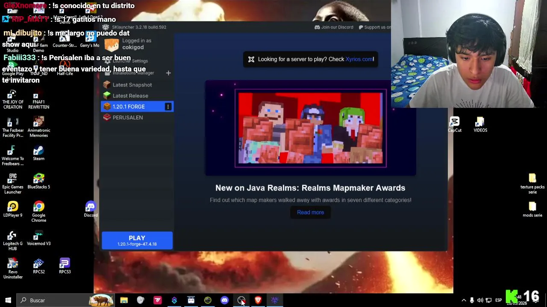547x307 pixels.
Task: Open the mods serie folder
Action: point(532,209)
